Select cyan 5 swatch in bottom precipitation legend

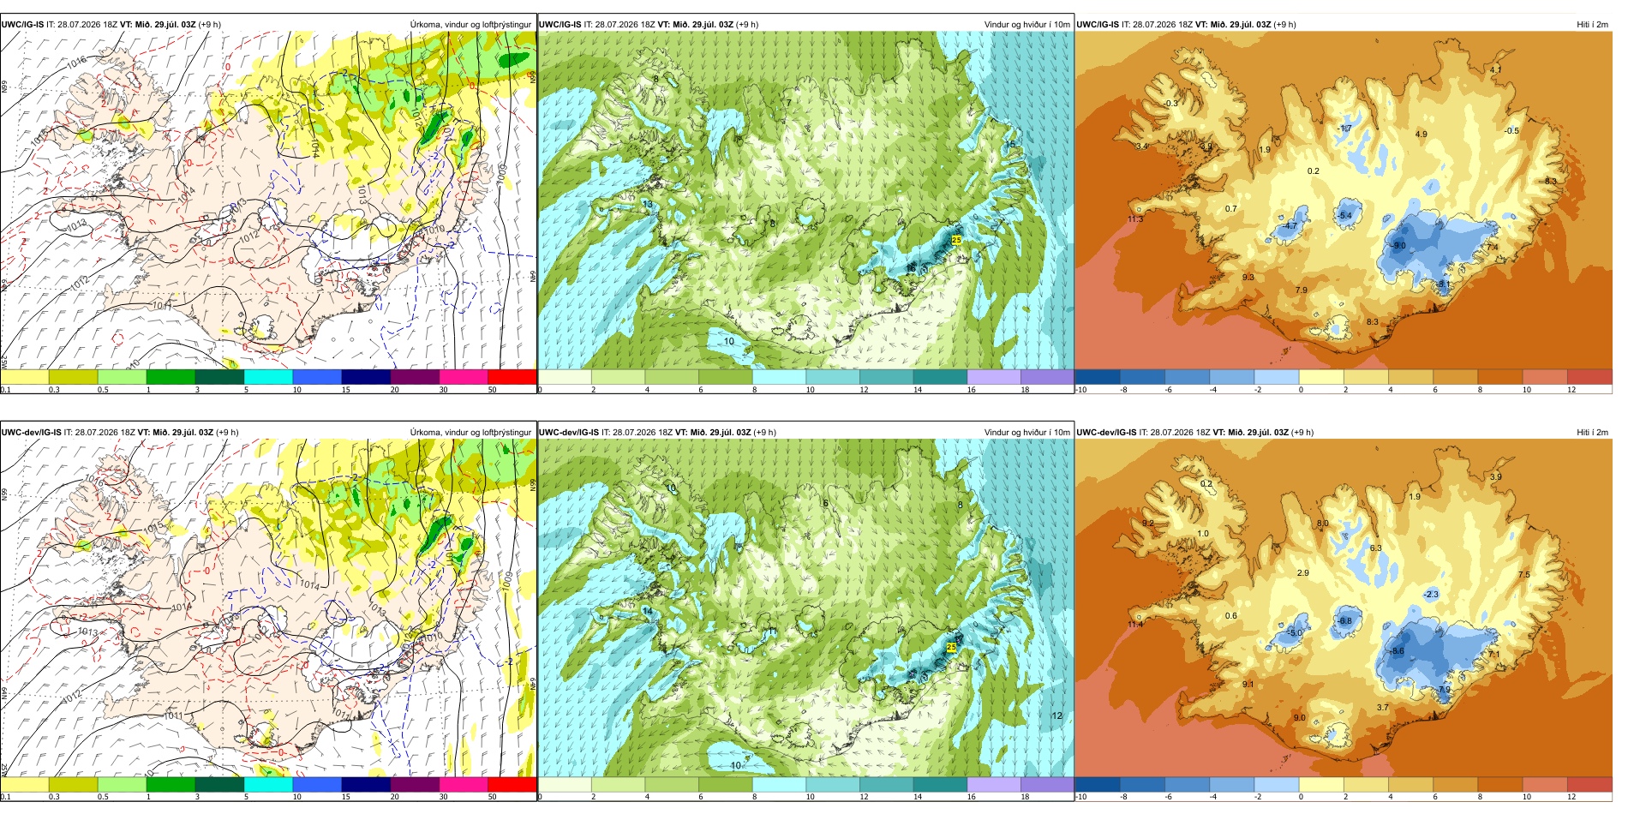(268, 784)
